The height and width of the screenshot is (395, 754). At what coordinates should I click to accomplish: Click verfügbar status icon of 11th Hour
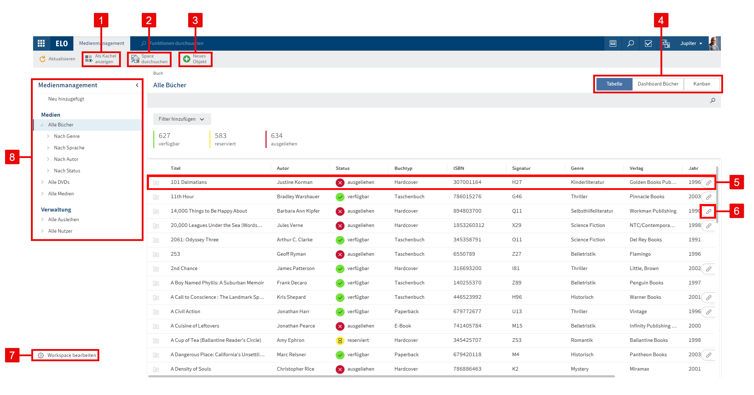click(x=340, y=197)
